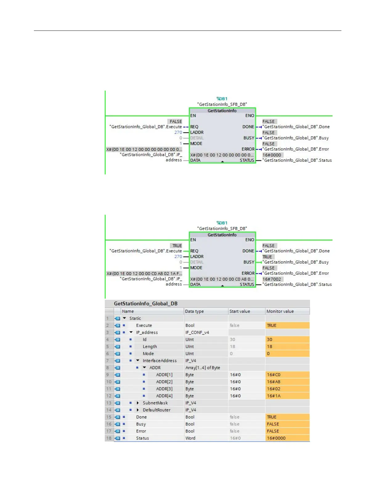Expand the first GetStationInfo block's bottom arrow
Viewport: 367px width, 489px height.
pos(222,161)
